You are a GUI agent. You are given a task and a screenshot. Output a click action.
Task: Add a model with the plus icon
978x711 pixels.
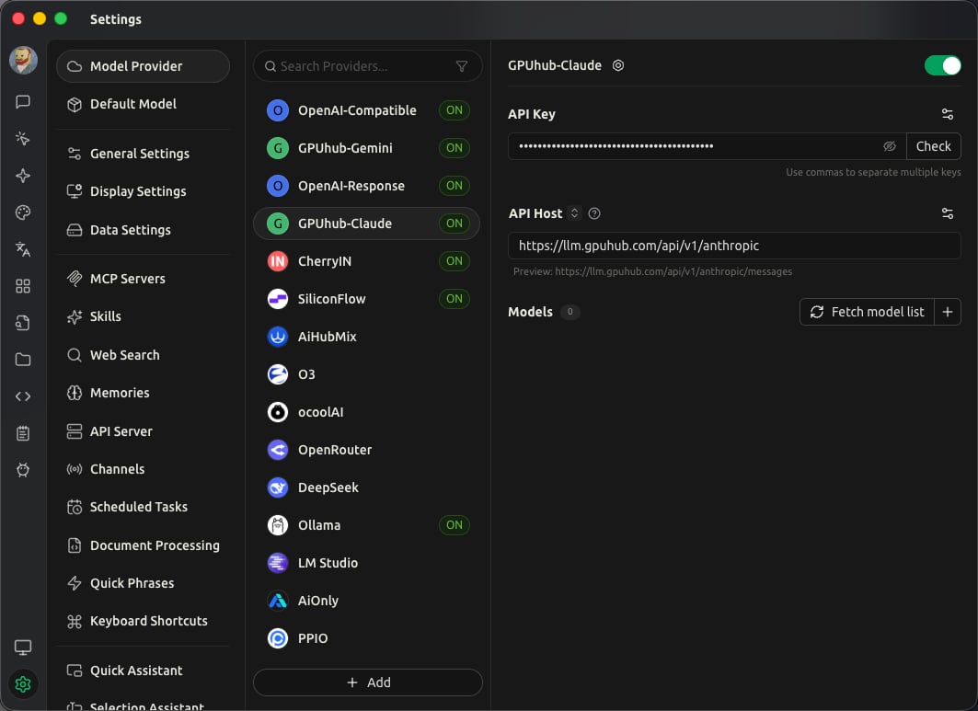click(x=948, y=312)
